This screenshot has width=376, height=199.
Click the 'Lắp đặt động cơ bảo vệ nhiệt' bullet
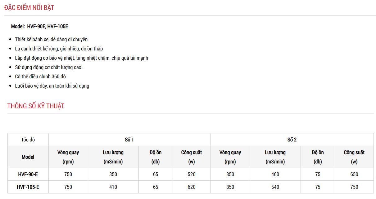[81, 58]
